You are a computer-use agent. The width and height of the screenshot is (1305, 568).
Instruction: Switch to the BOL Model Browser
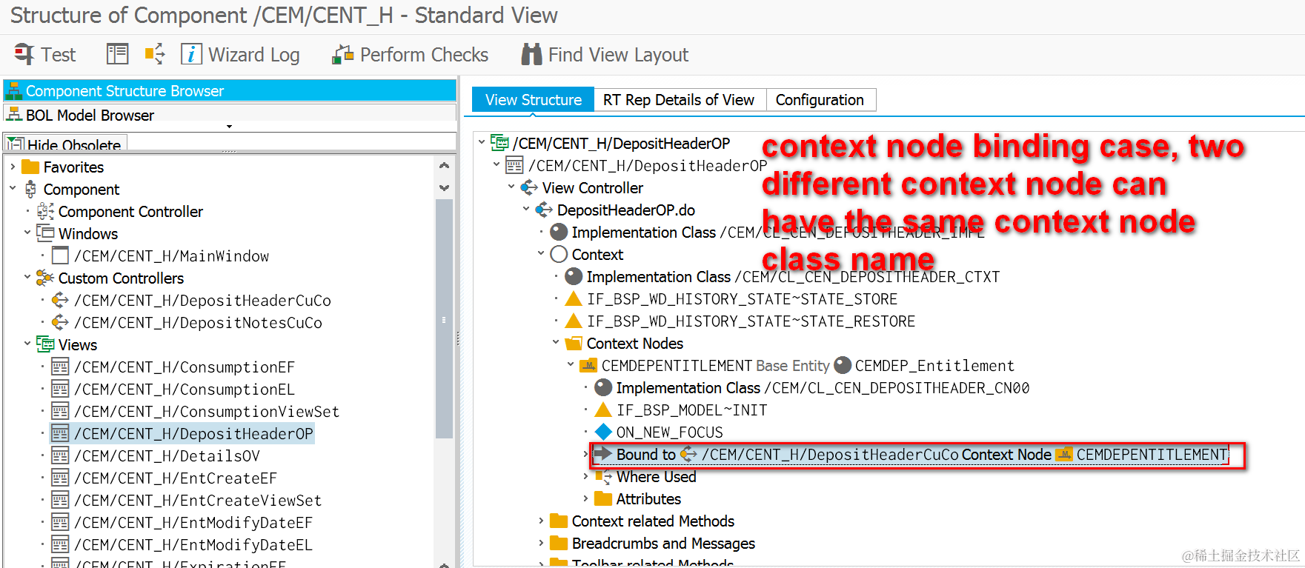coord(230,115)
